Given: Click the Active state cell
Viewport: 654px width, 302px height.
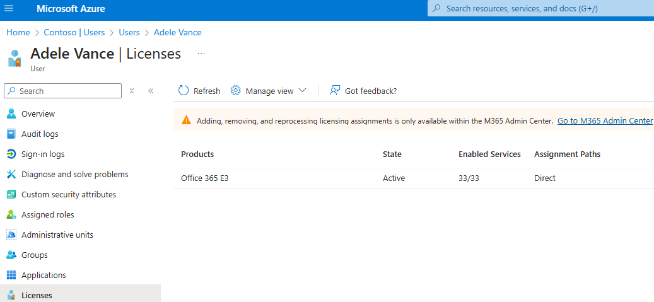Looking at the screenshot, I should (x=394, y=178).
